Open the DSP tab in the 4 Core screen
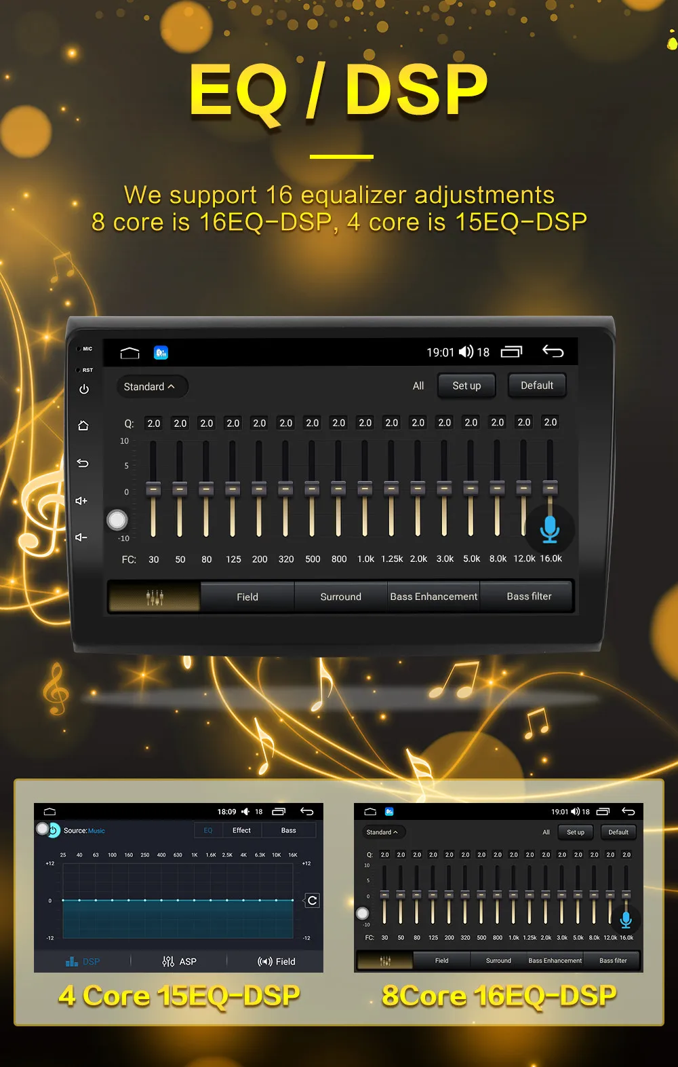 [x=83, y=962]
